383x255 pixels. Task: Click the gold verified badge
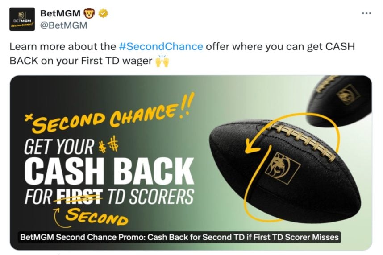[103, 13]
